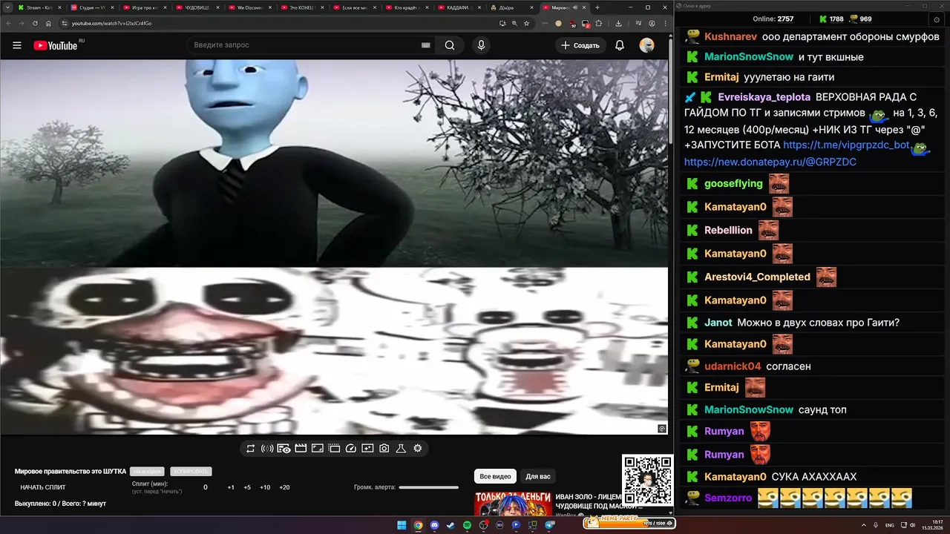Add +20 minutes to the split
This screenshot has width=950, height=534.
click(x=284, y=487)
